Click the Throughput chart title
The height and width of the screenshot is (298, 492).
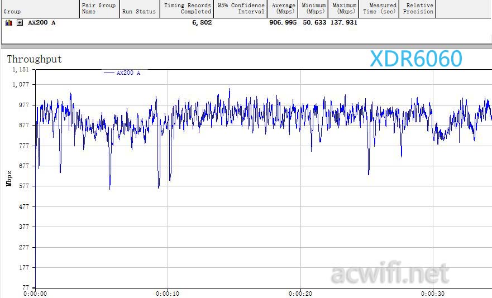(35, 59)
